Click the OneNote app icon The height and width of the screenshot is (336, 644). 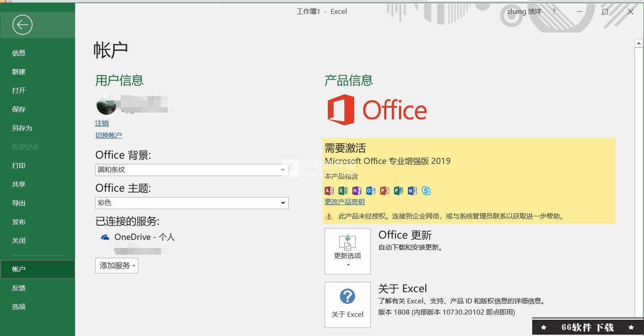click(357, 191)
